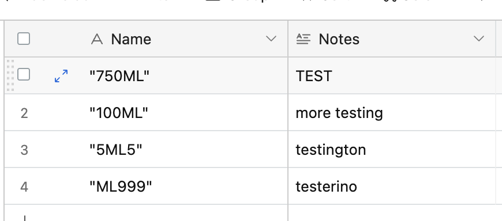The width and height of the screenshot is (502, 221).
Task: Grab the drag handle on the first row
Action: click(x=10, y=75)
